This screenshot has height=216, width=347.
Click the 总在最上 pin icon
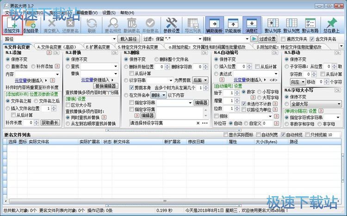pos(332,25)
